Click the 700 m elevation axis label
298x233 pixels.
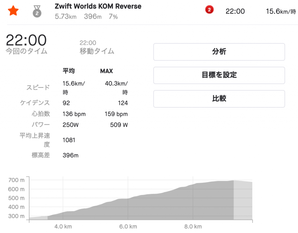click(x=16, y=180)
